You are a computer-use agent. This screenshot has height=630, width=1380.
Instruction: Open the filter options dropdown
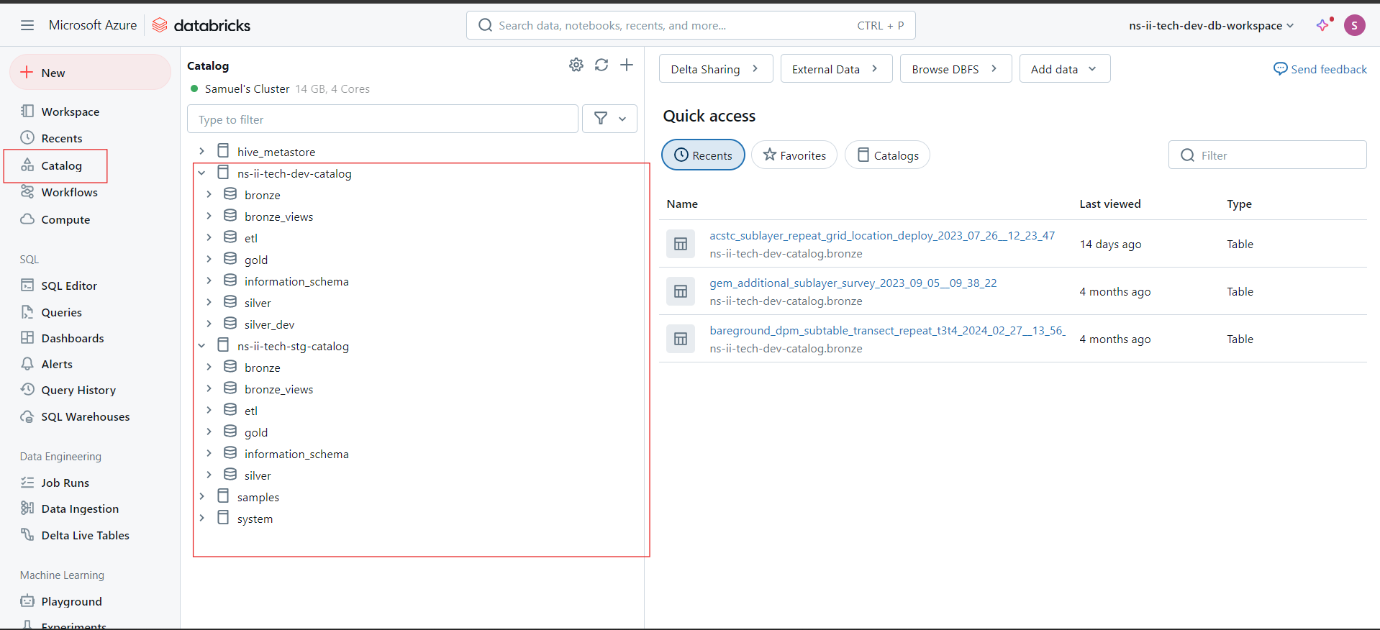(610, 119)
